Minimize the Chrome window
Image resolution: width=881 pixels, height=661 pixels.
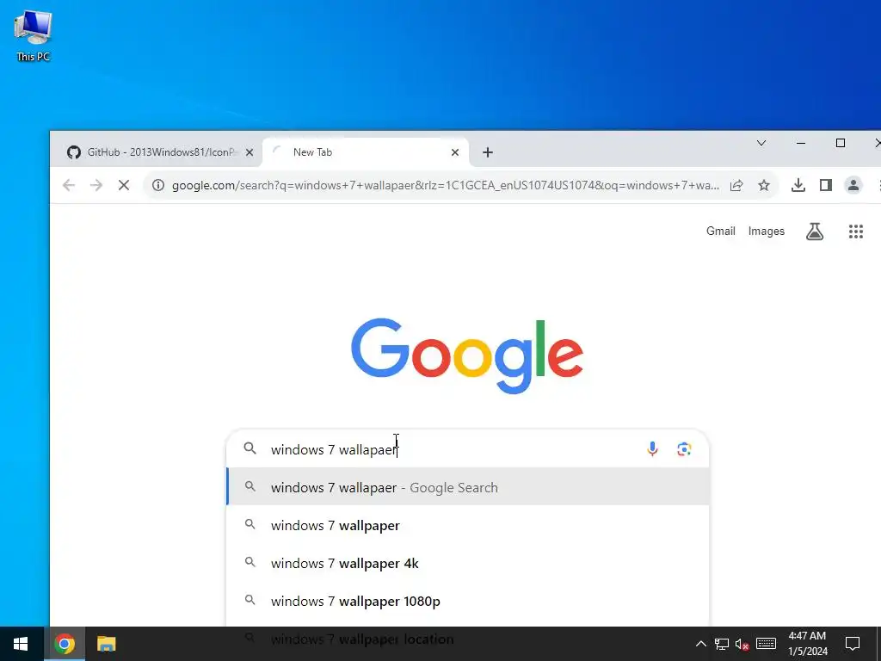coord(801,144)
